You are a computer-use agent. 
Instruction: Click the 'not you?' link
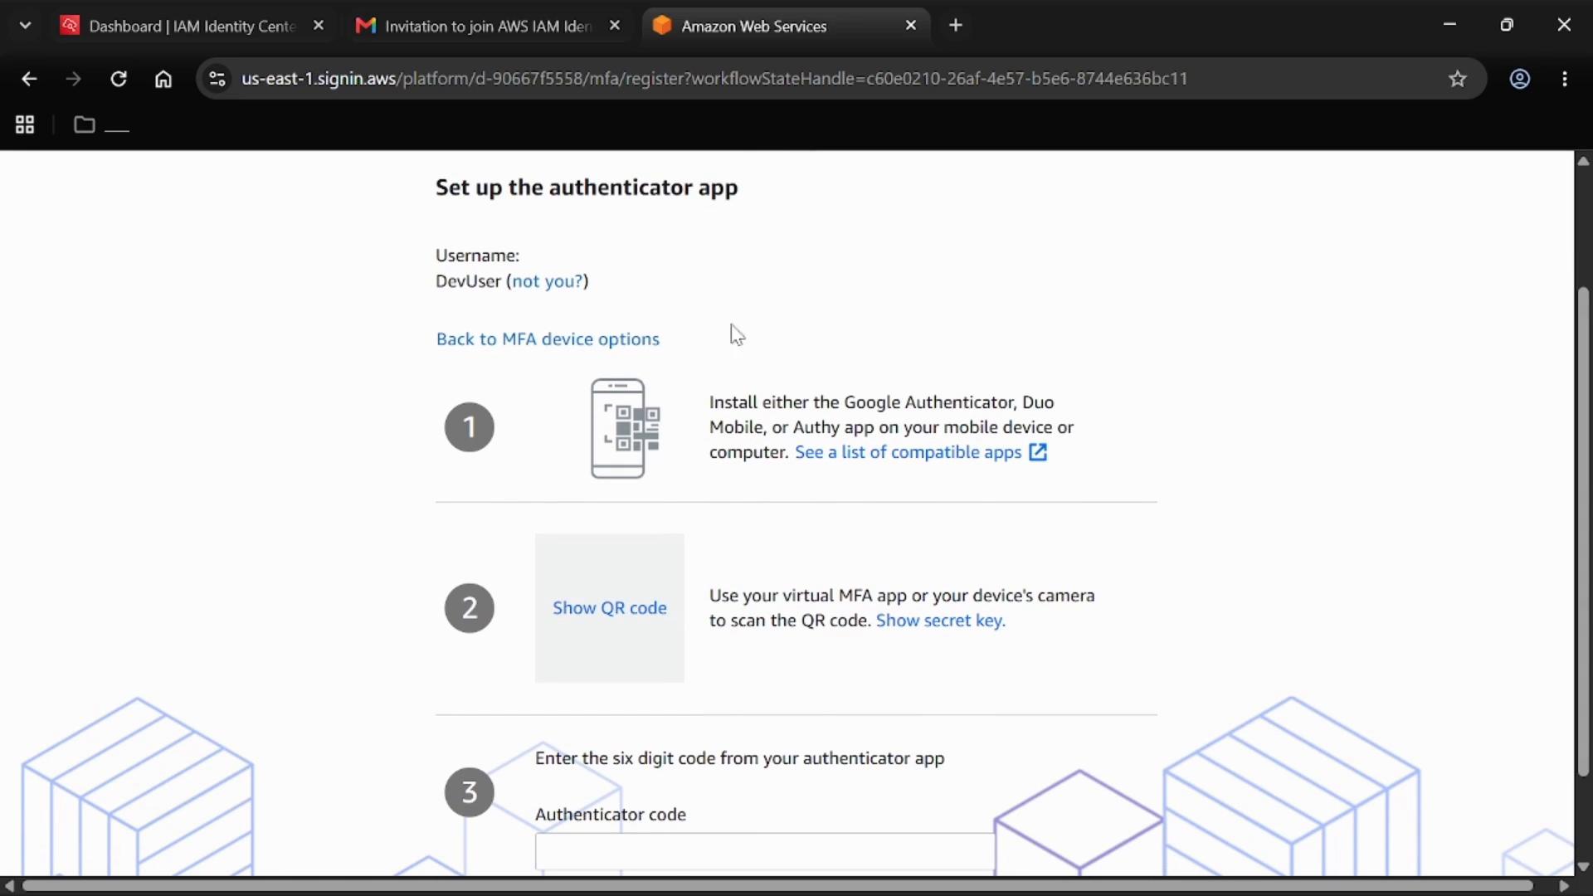point(548,281)
